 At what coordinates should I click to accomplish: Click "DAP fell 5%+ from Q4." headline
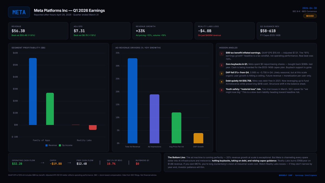tap(238, 72)
